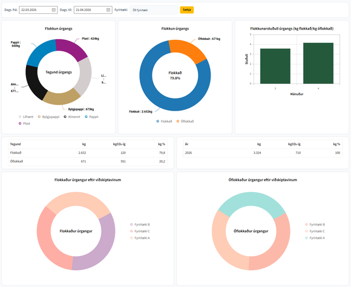Toggle Flokkað legend item in sorting chart
Viewport: 351px width, 287px height.
click(x=165, y=121)
